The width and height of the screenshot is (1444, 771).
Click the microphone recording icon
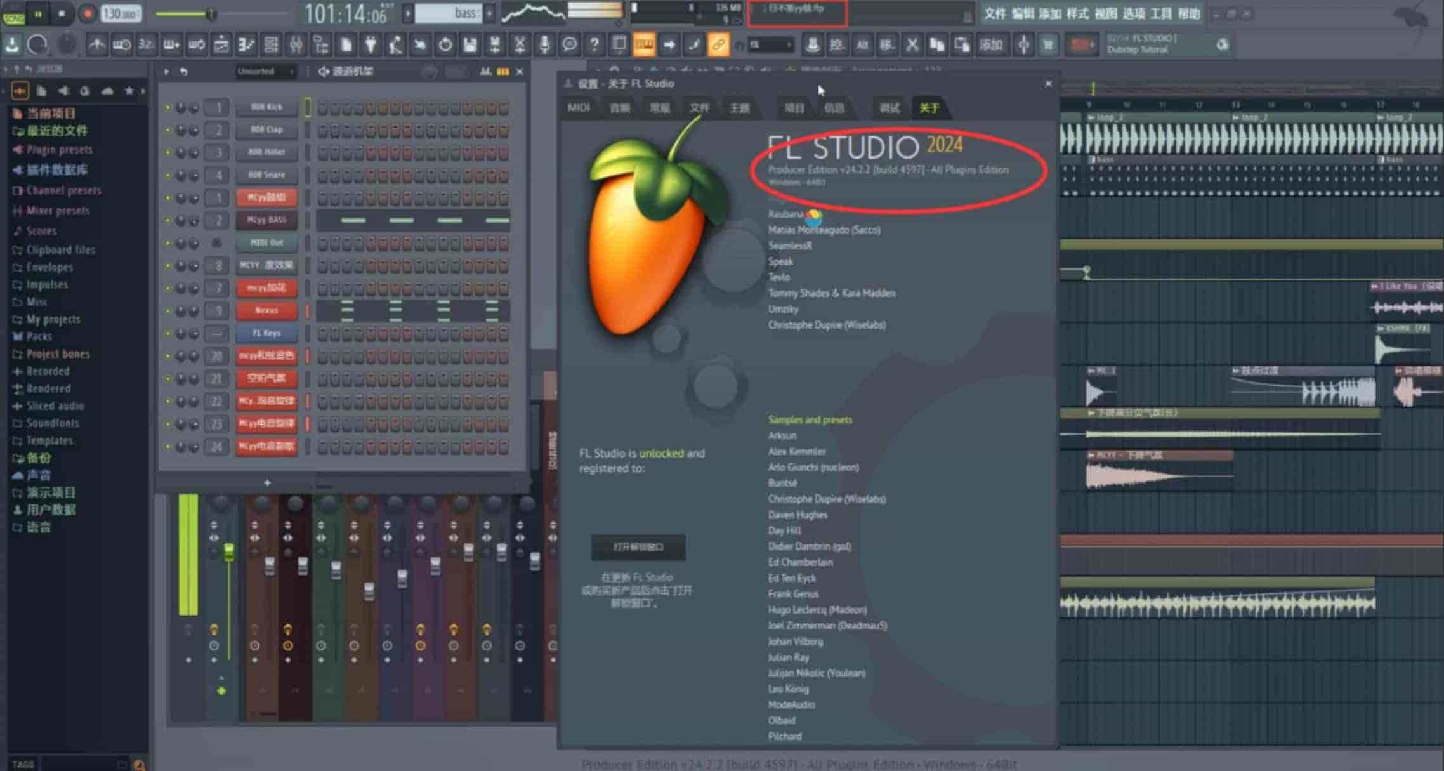[x=545, y=44]
